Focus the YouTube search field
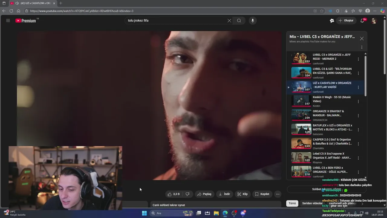387x218 pixels. tap(177, 21)
